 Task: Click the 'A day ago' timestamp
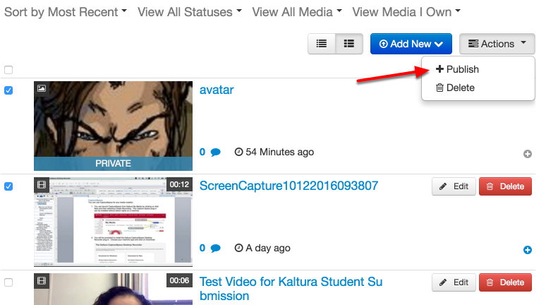coord(262,249)
